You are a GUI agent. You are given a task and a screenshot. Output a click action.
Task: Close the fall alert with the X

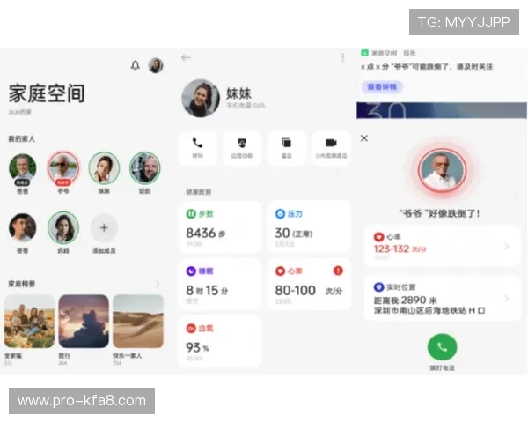364,138
